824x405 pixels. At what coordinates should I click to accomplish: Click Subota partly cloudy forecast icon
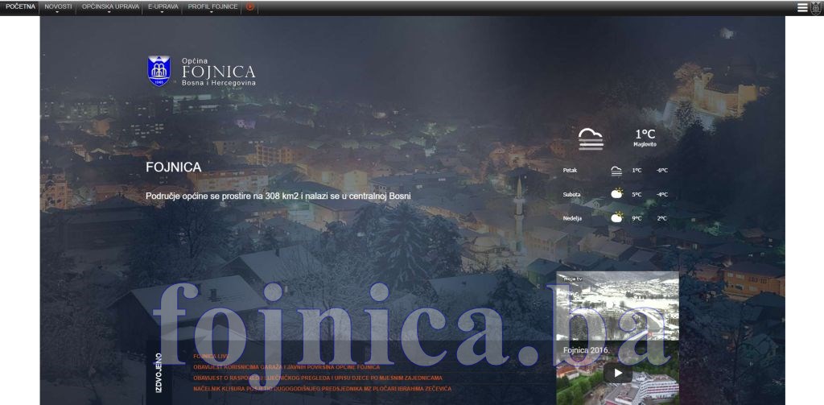coord(616,194)
